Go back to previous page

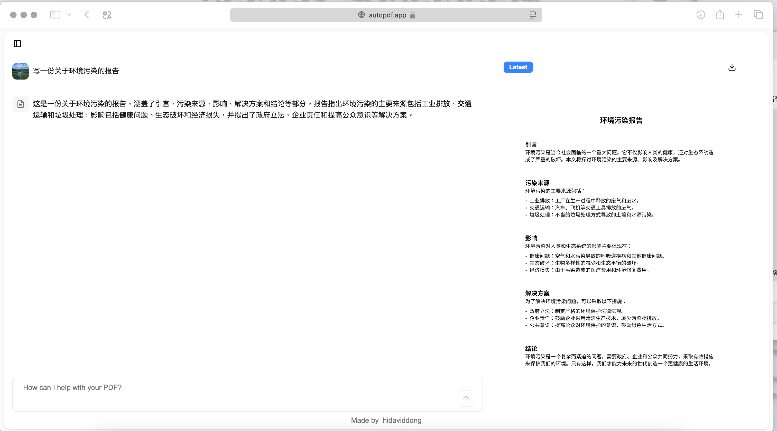[x=87, y=15]
